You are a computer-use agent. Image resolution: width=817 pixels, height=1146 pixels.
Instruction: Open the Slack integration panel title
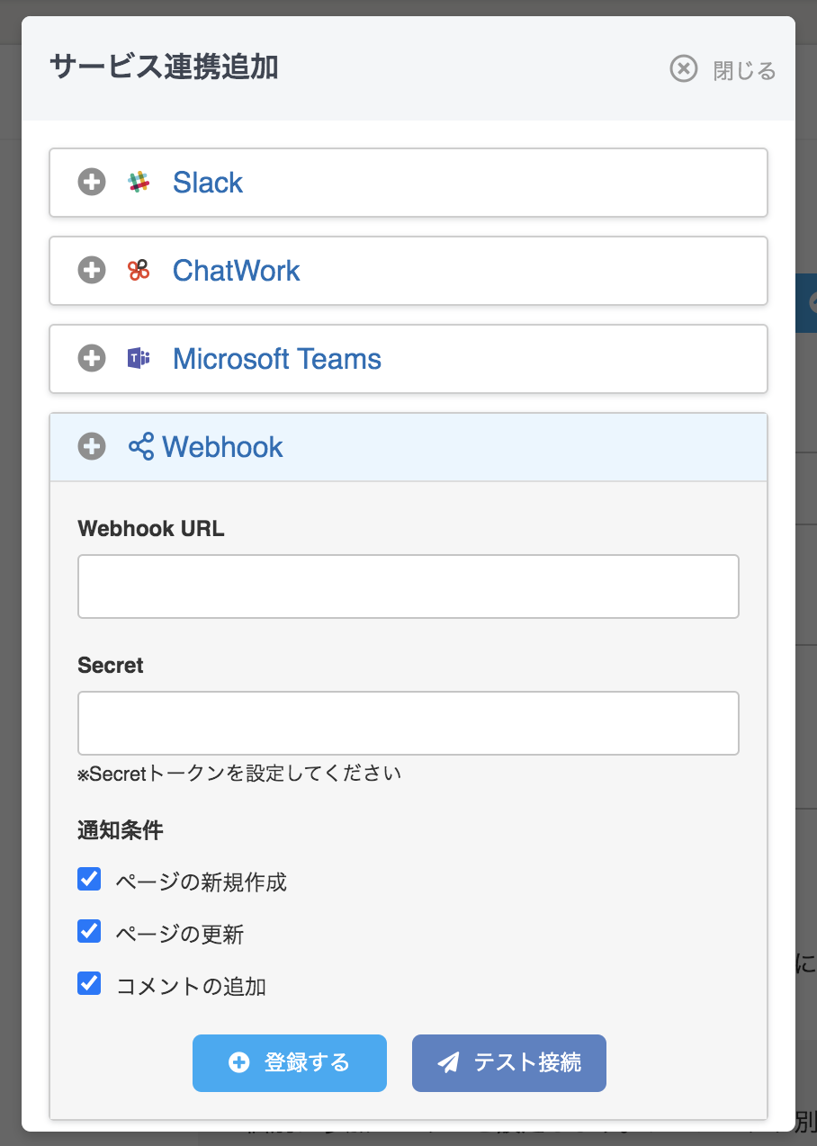pos(208,183)
